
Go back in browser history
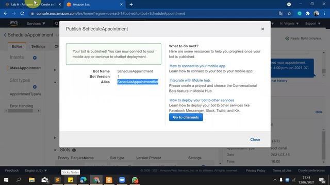[x=6, y=13]
